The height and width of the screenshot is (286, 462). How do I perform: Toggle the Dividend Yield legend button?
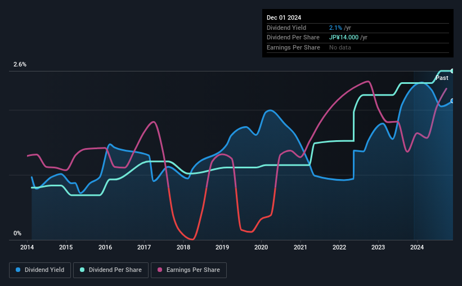(x=40, y=270)
